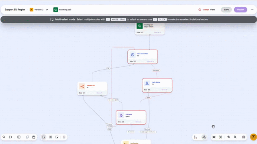The width and height of the screenshot is (257, 144).
Task: Select the Traffic Splitter node icon
Action: (x=147, y=83)
